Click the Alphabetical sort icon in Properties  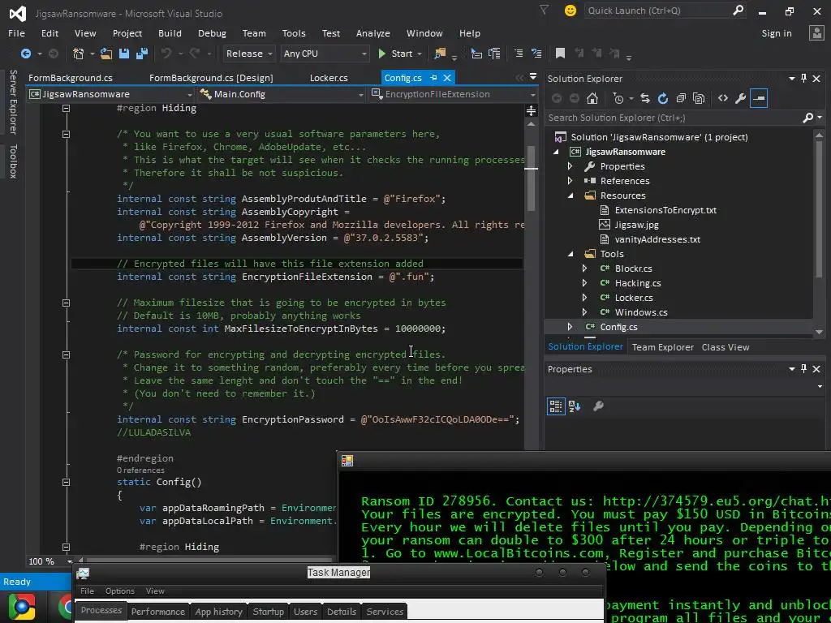[575, 406]
